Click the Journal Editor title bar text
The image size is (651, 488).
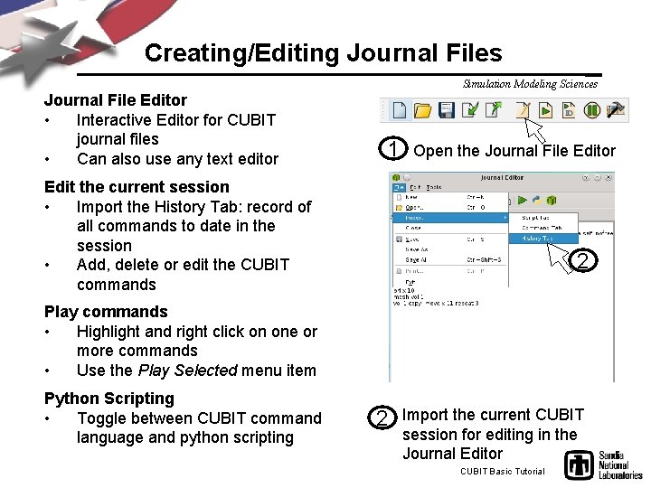(x=502, y=178)
